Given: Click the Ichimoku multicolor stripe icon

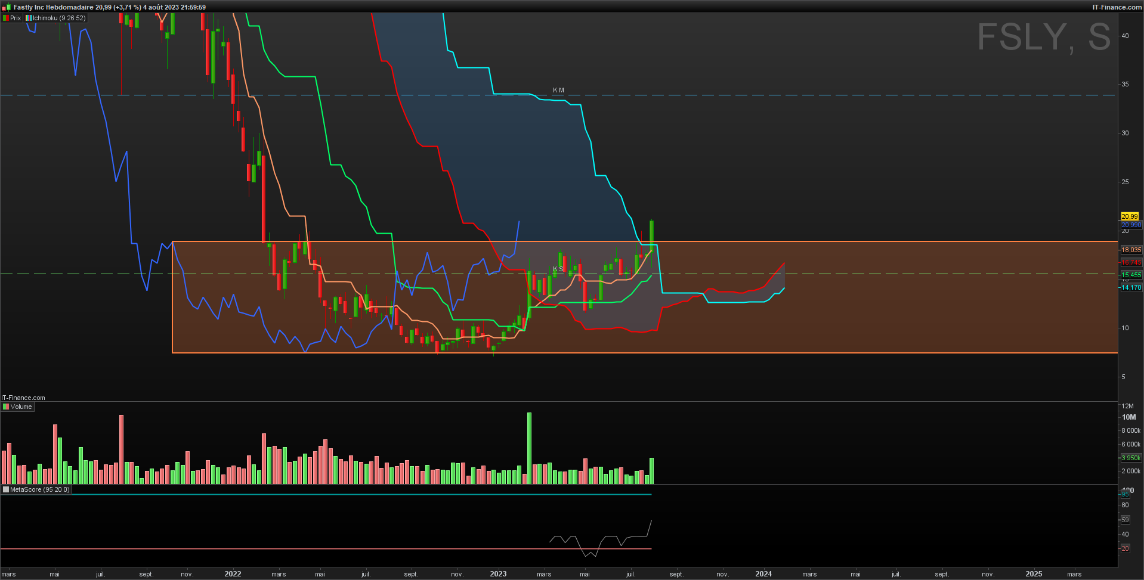Looking at the screenshot, I should (29, 18).
